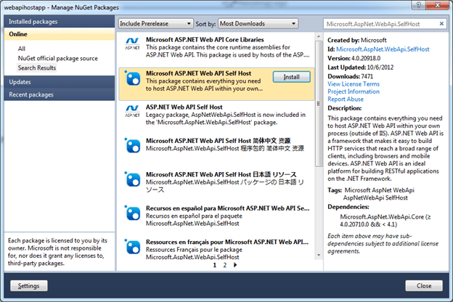The image size is (453, 302).
Task: Click the search clear X icon
Action: pyautogui.click(x=440, y=23)
